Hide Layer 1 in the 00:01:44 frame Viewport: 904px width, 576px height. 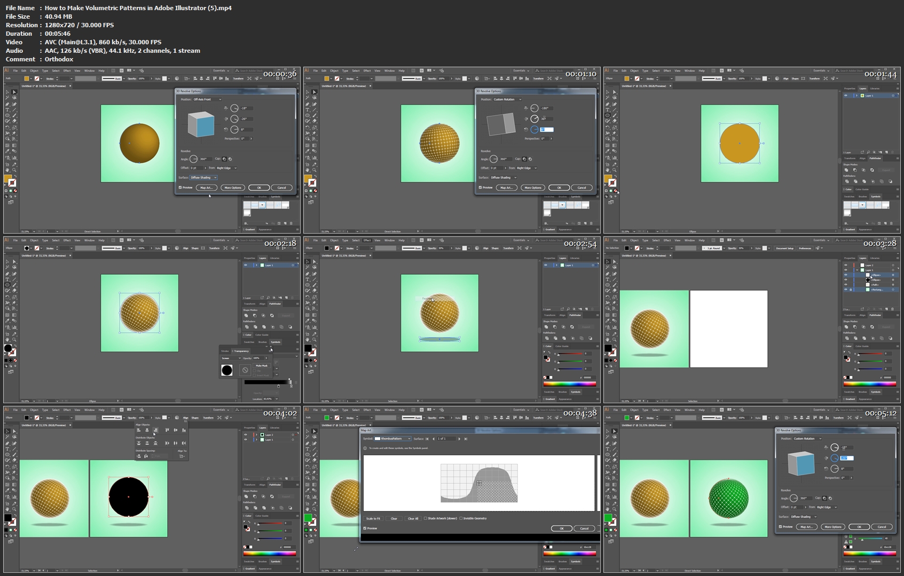(845, 95)
